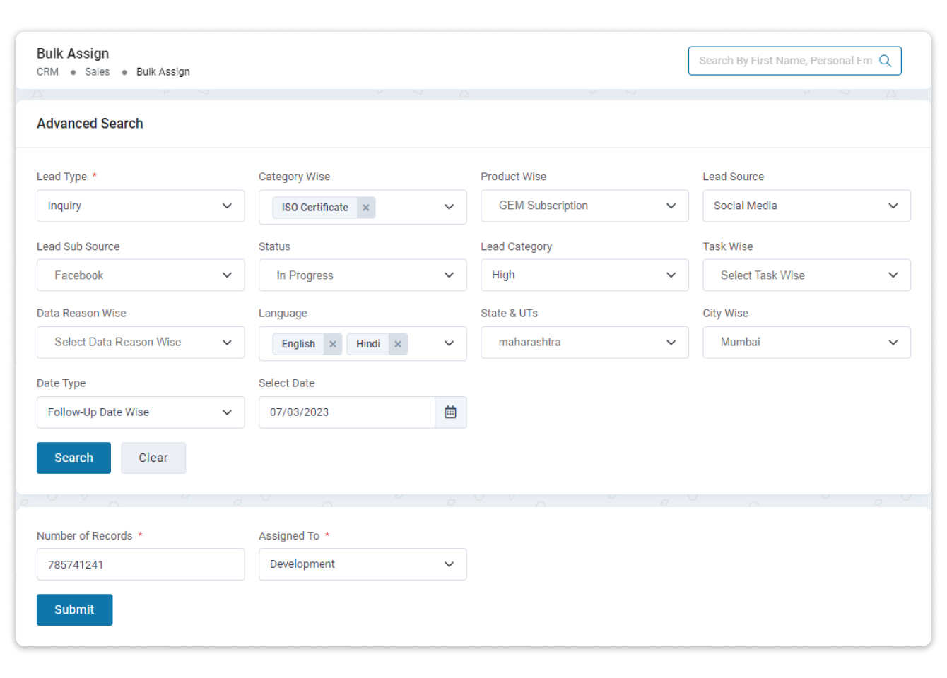Remove the ISO Certificate chip
Screen dimensions: 947x678
point(365,207)
